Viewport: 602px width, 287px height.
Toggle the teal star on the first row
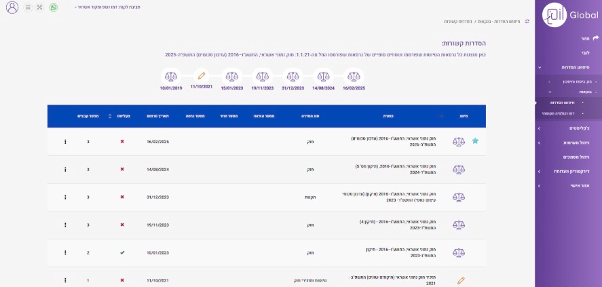[475, 141]
